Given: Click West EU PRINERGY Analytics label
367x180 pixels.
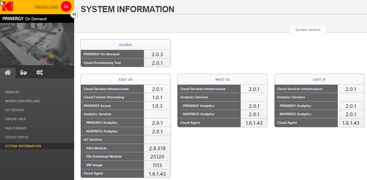Looking at the screenshot, I should pos(198,106).
